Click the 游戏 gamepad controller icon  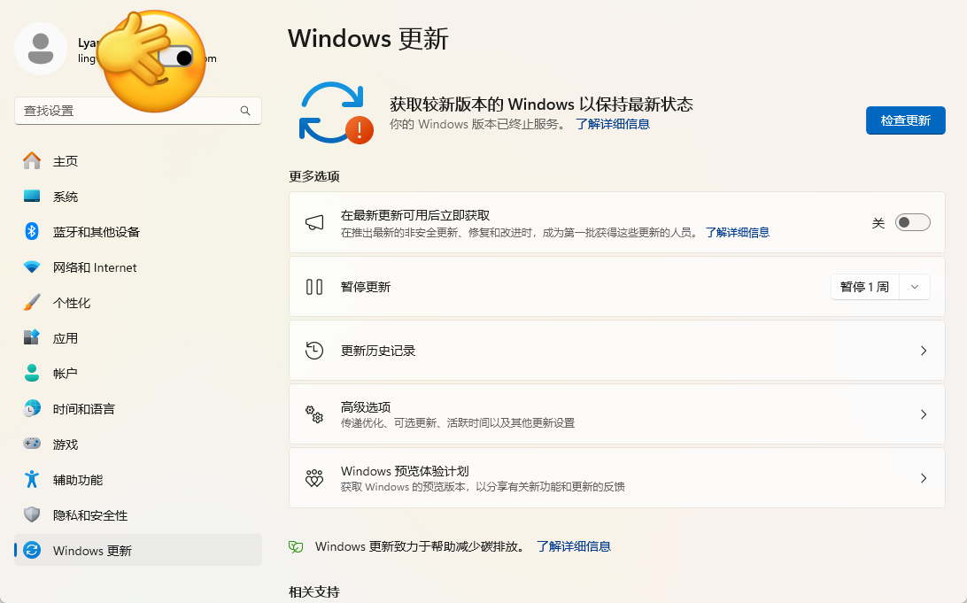click(32, 445)
